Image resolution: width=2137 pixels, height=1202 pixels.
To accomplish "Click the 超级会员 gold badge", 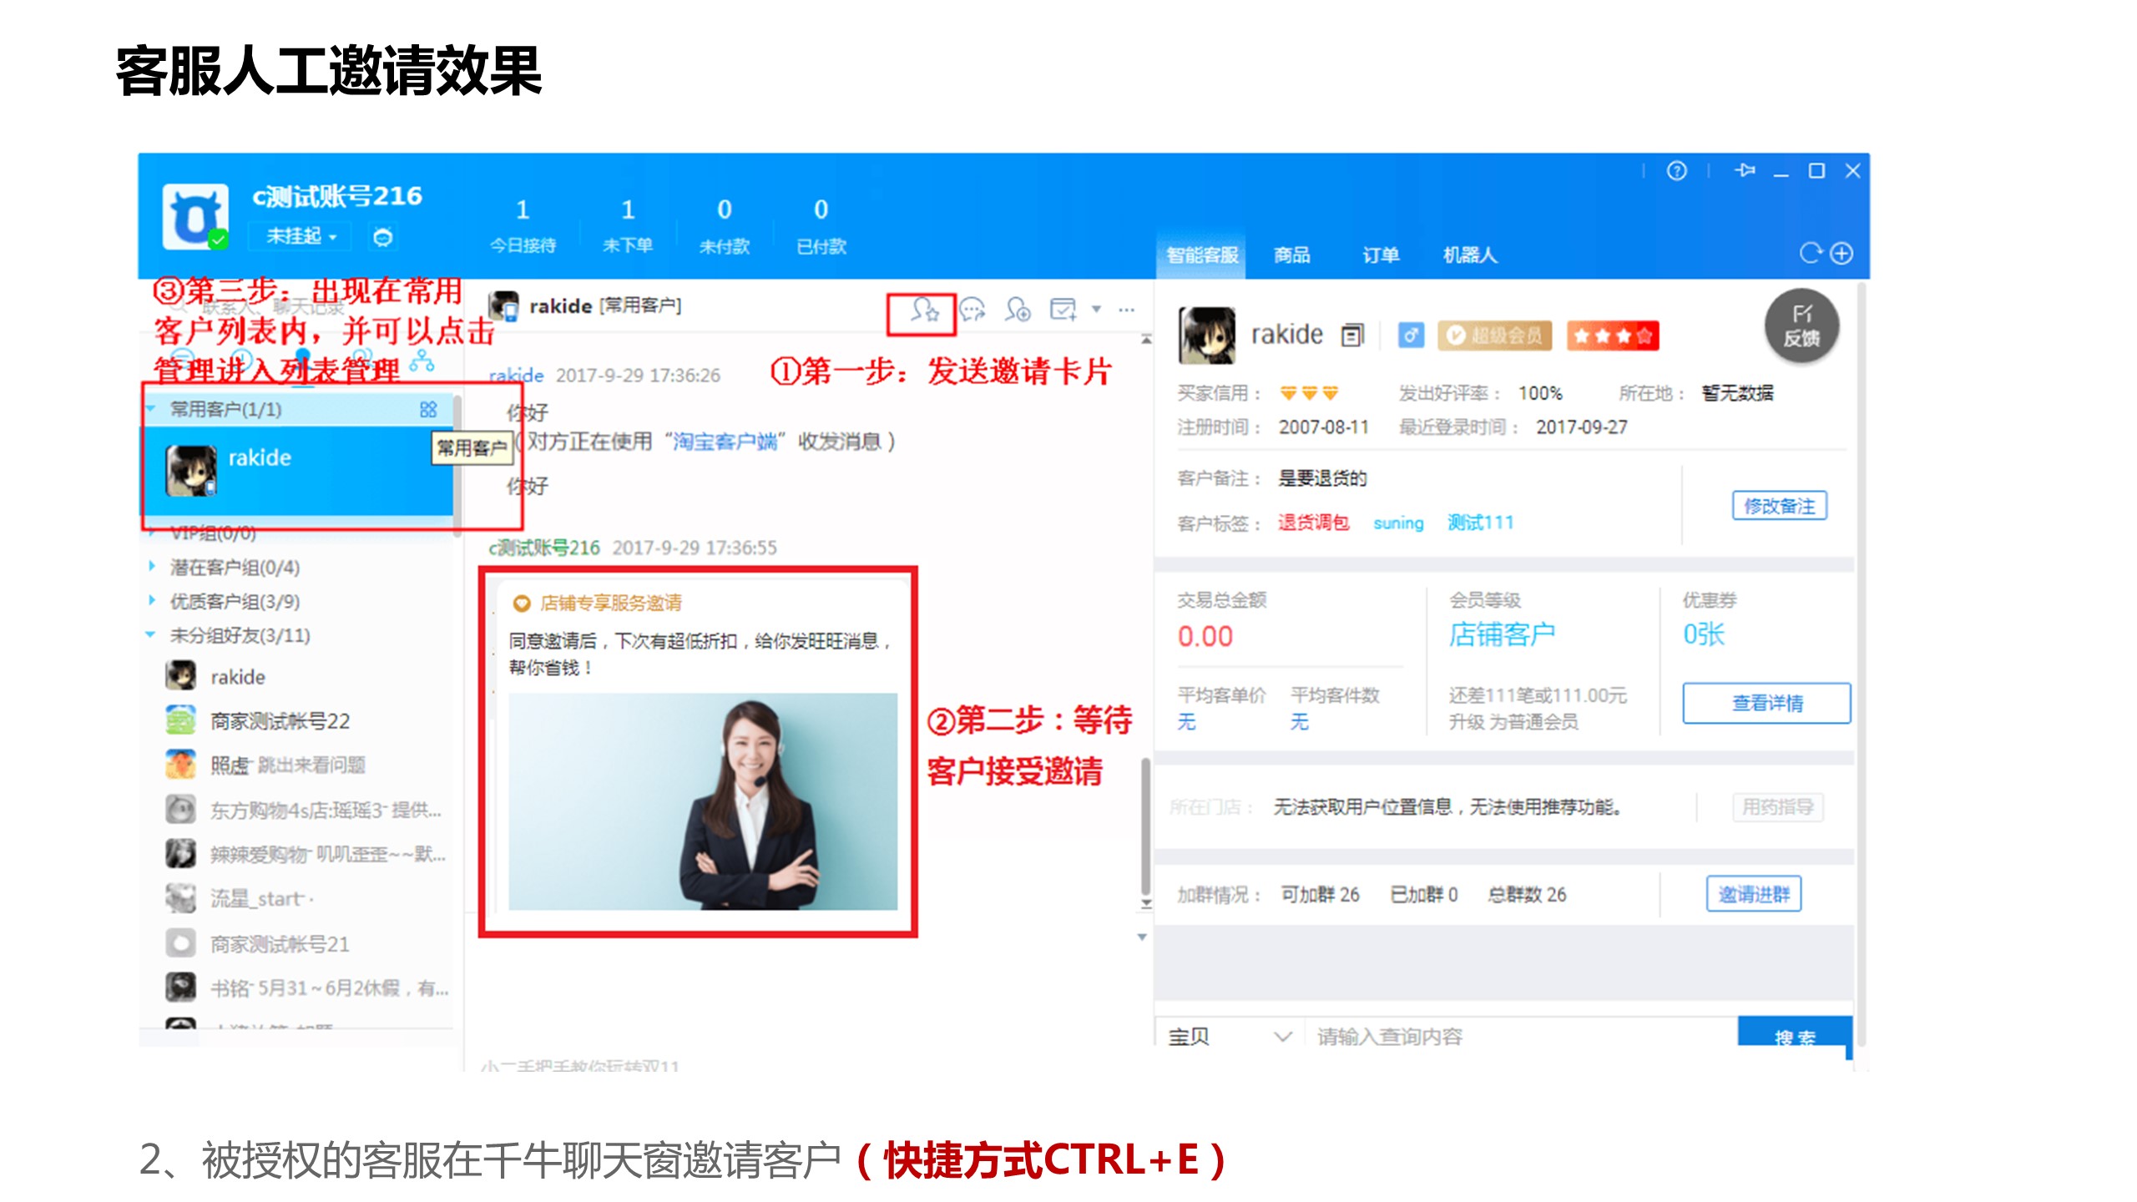I will tap(1494, 336).
